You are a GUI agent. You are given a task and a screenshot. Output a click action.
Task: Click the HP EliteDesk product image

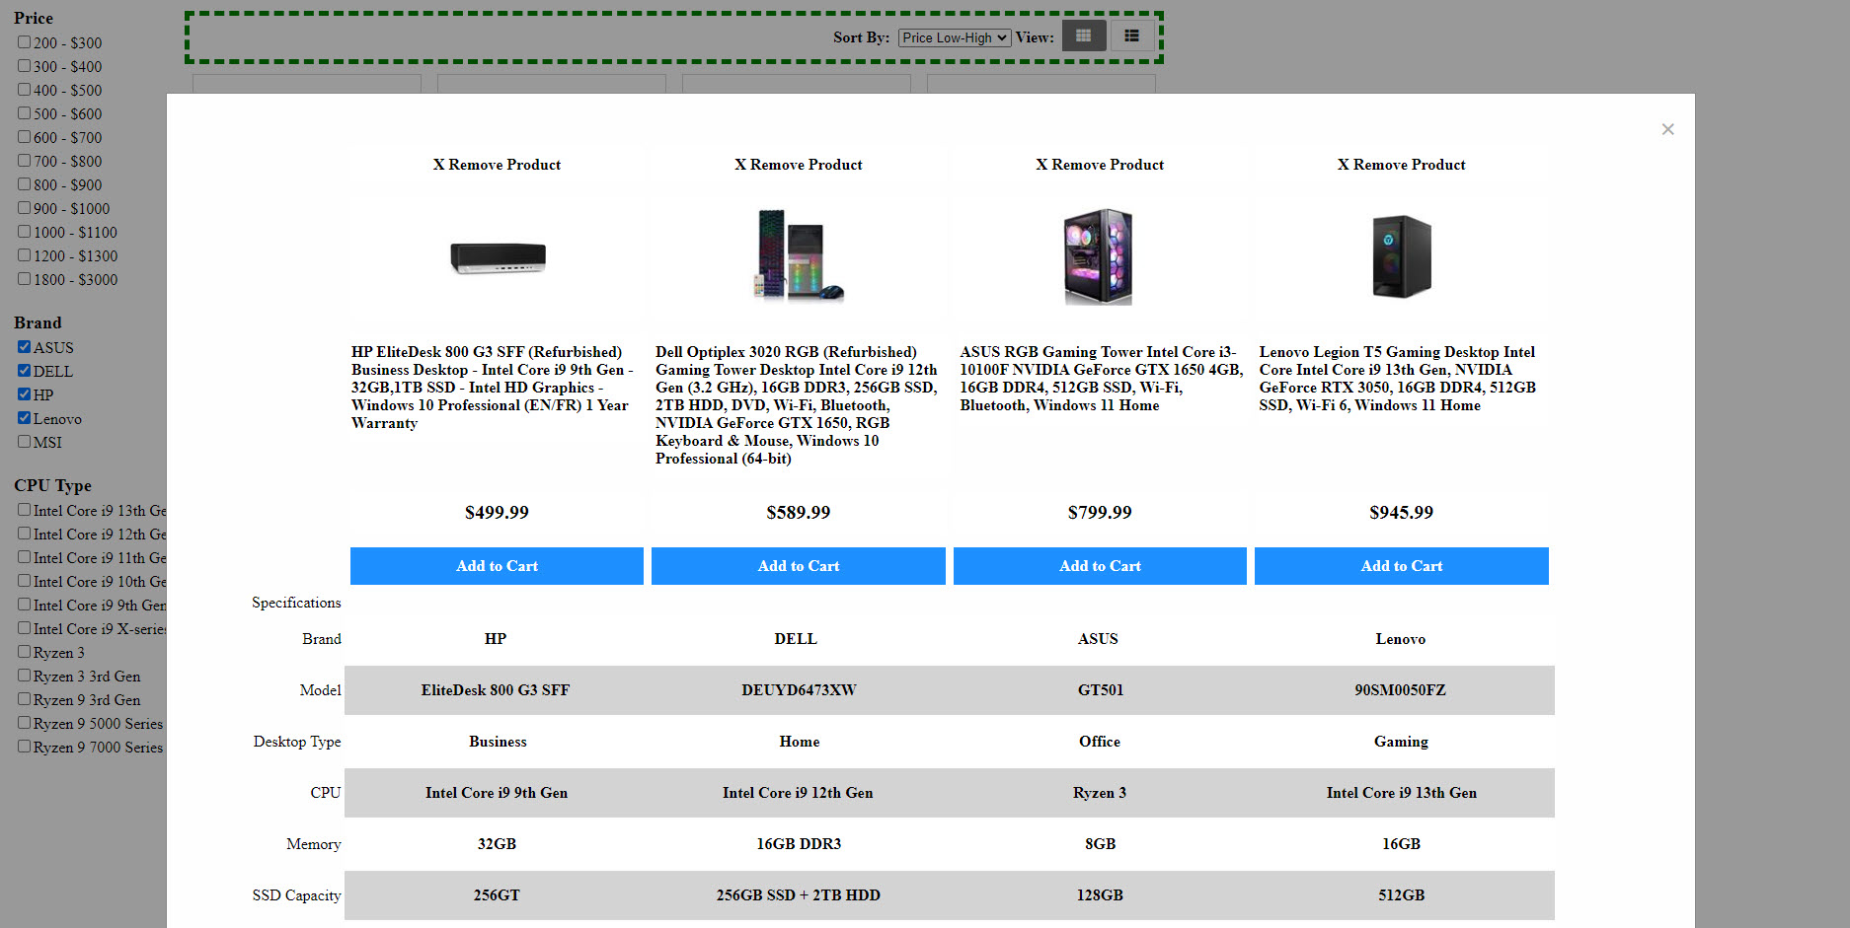click(498, 257)
